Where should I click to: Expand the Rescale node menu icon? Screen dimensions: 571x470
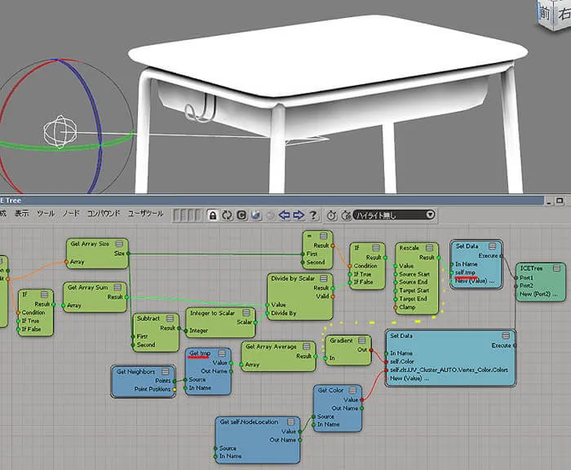(x=430, y=248)
